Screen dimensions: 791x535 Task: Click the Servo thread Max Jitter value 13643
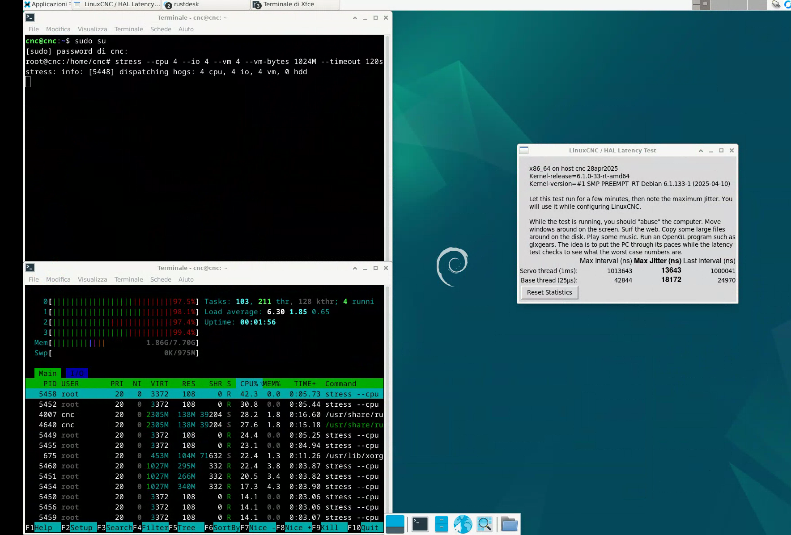(671, 270)
